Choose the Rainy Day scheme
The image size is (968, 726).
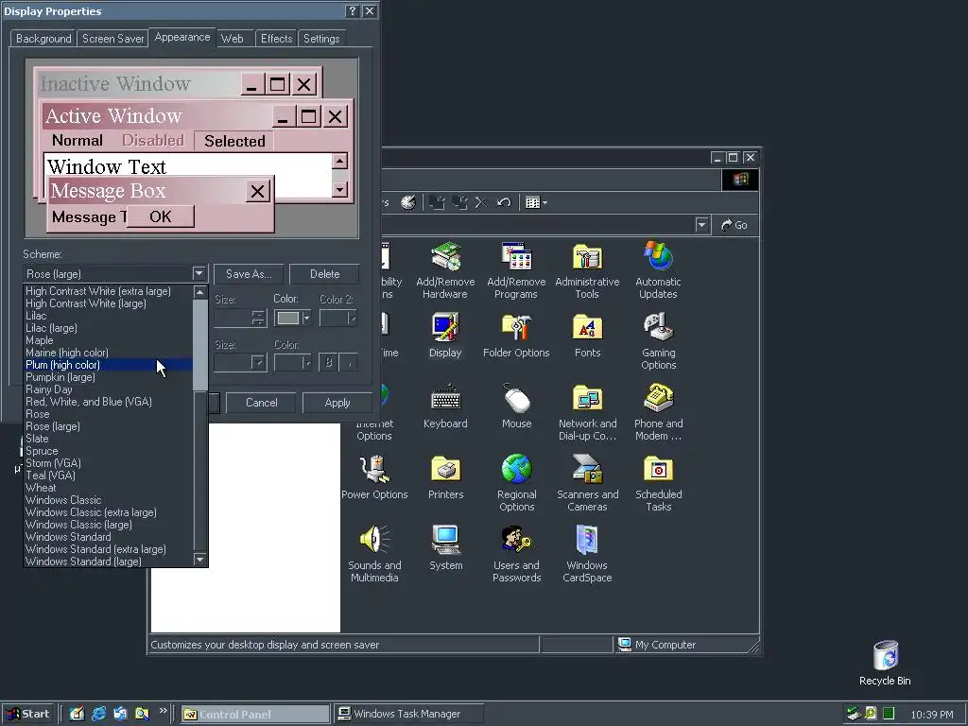(x=108, y=389)
